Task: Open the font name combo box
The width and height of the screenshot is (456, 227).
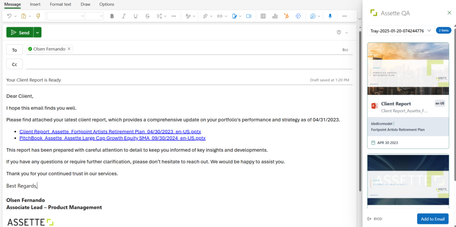Action: pos(66,16)
